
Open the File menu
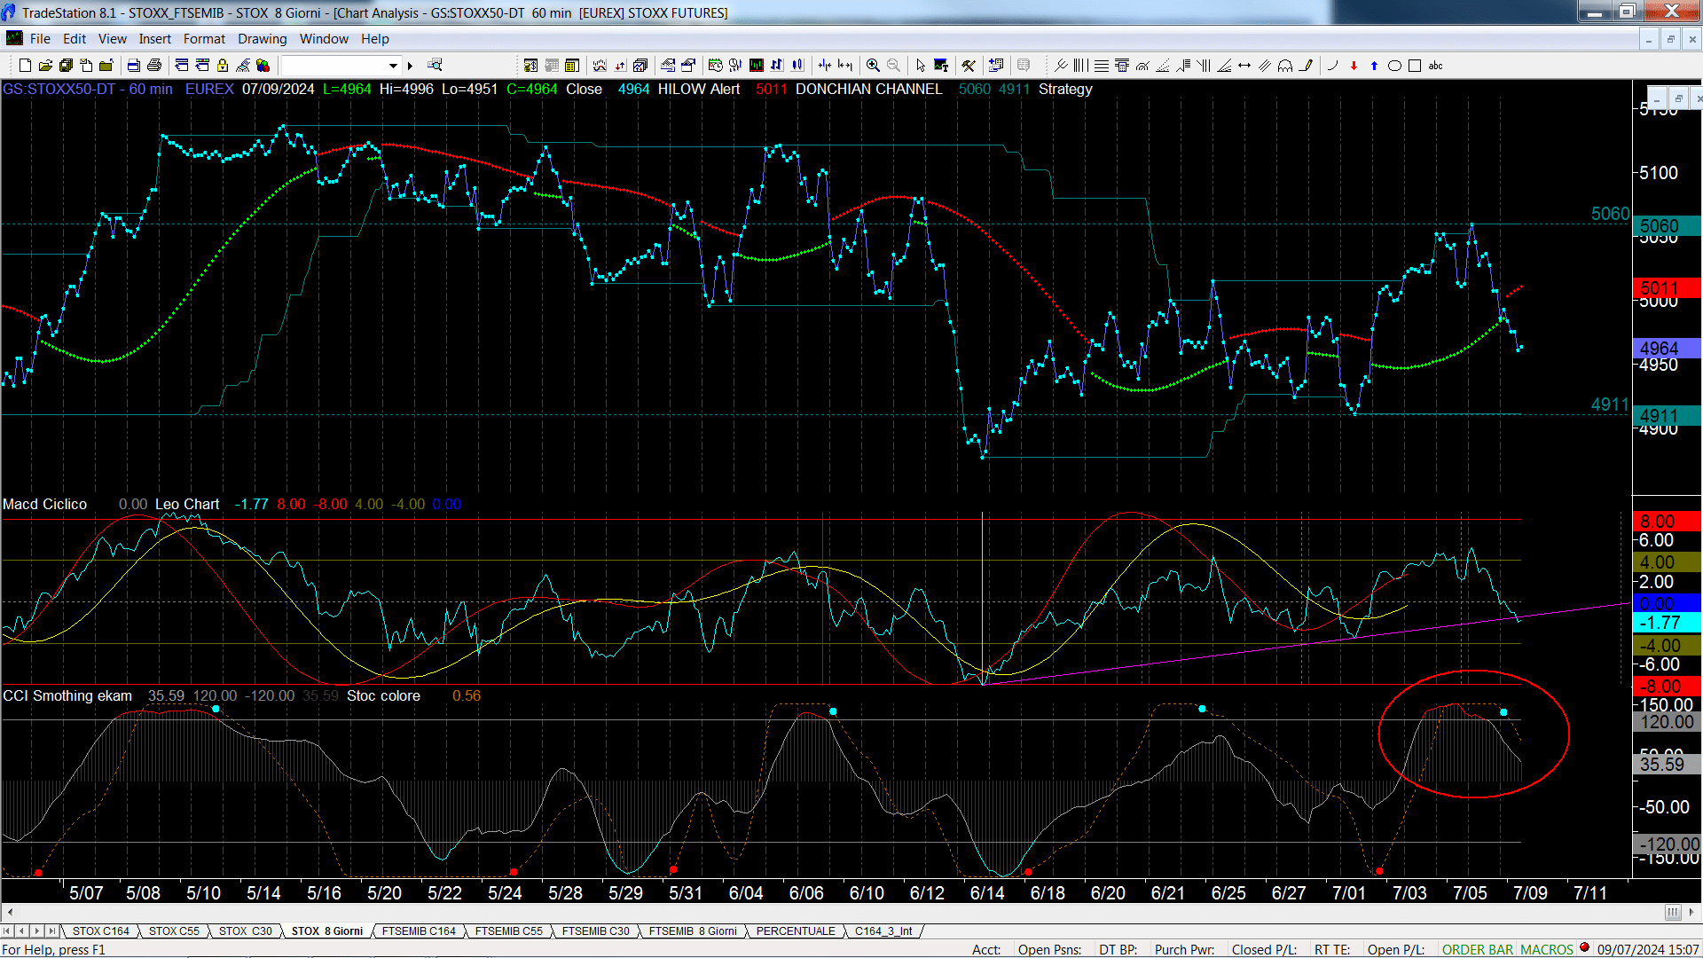click(x=40, y=39)
